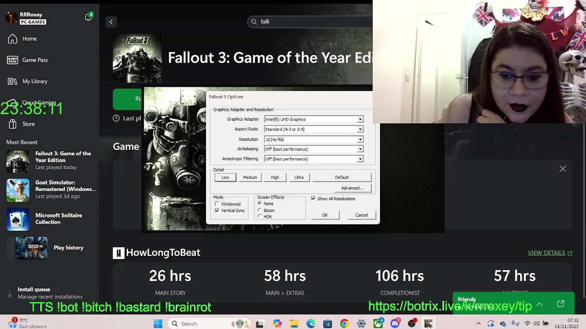Image resolution: width=586 pixels, height=329 pixels.
Task: Open Google Chrome from the taskbar
Action: tap(344, 324)
